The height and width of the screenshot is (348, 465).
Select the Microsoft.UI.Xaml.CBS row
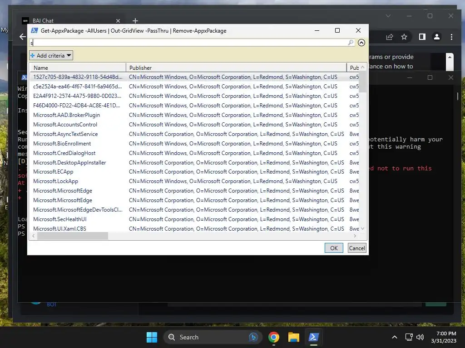click(x=194, y=228)
